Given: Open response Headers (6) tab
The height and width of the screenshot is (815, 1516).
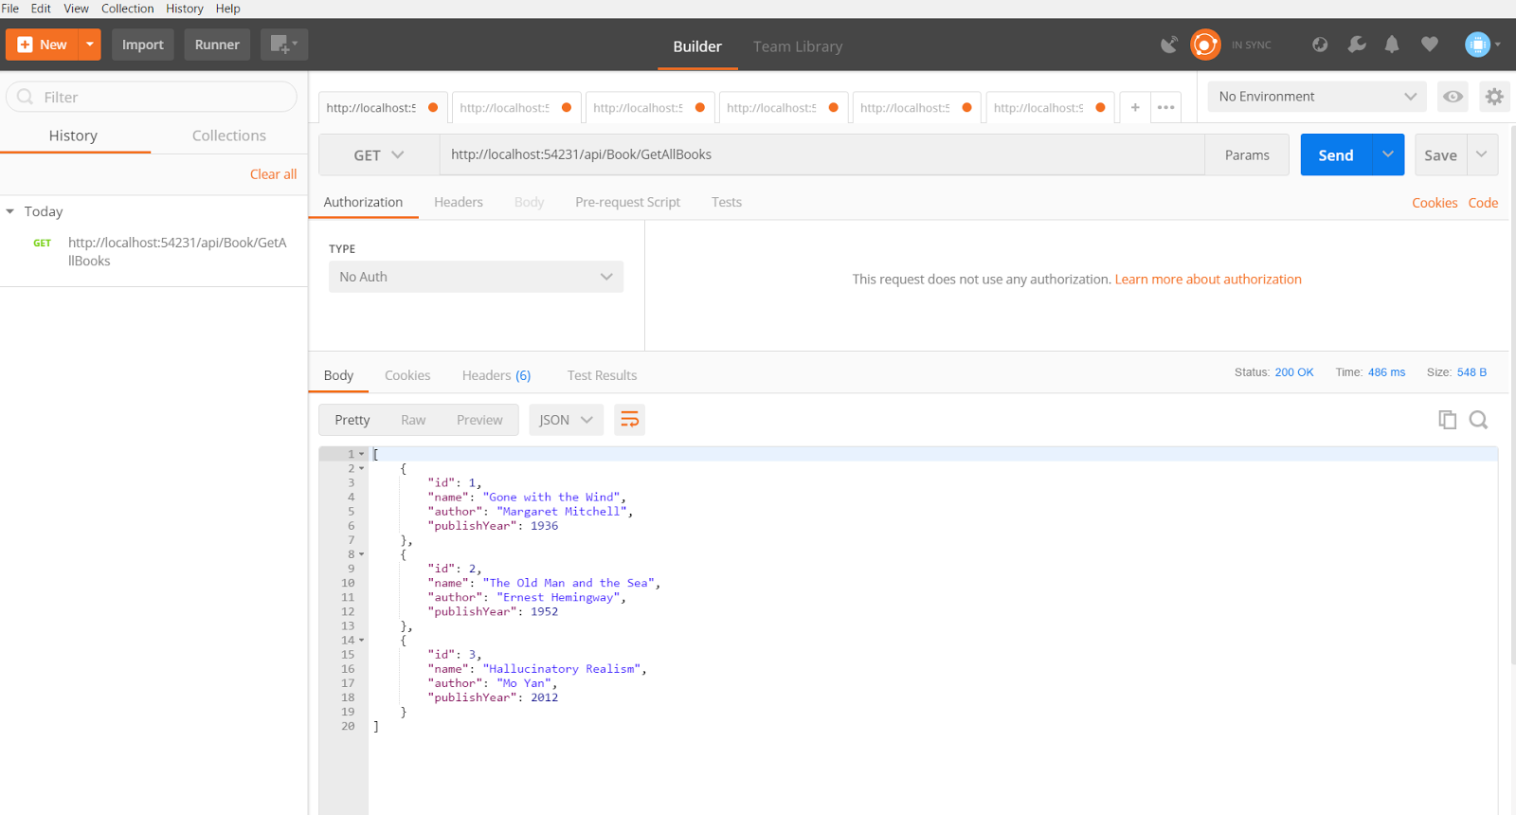Looking at the screenshot, I should tap(496, 375).
